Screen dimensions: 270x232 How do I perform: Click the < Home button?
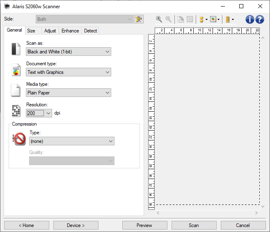tap(27, 225)
